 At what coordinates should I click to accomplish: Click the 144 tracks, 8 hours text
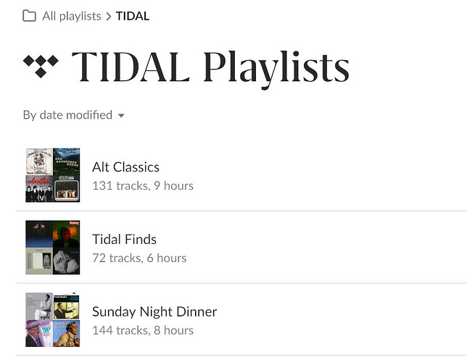coord(143,330)
